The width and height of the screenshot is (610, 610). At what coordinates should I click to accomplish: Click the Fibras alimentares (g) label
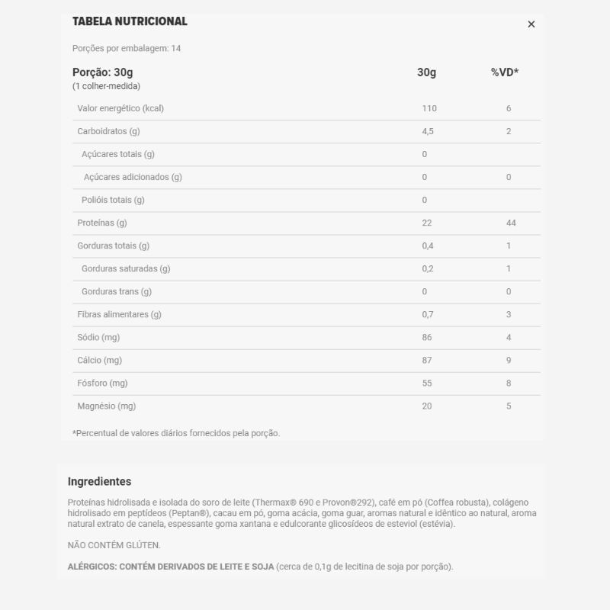119,314
